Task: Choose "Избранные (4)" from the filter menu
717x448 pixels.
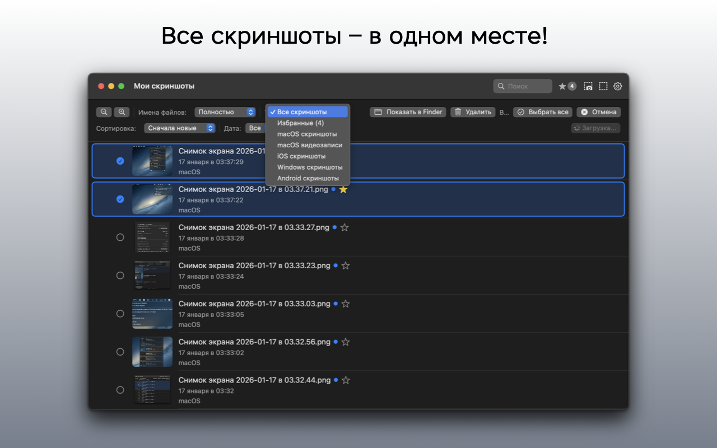Action: click(x=300, y=123)
